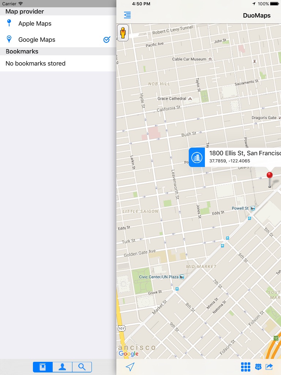
Task: Click the NOB HILL neighborhood label
Action: (159, 84)
